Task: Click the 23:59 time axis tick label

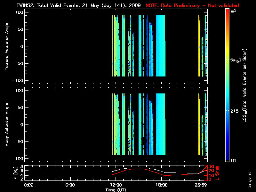Action: (201, 185)
